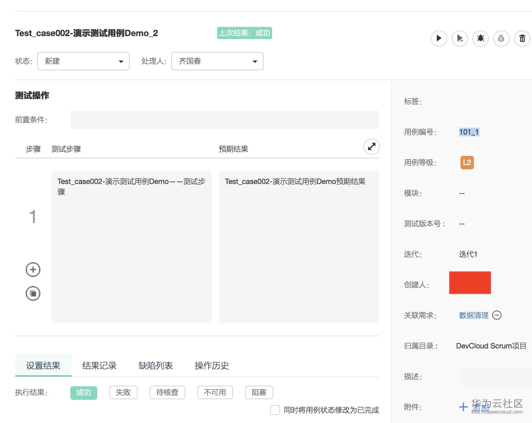Select 阻塞 as execution result
This screenshot has height=423, width=532.
tap(259, 393)
